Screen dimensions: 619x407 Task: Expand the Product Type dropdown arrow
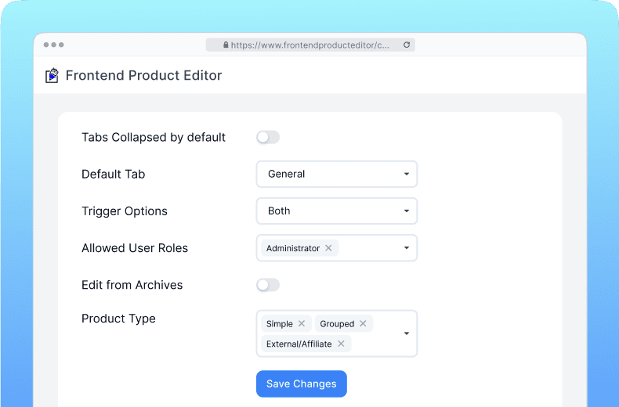(407, 334)
